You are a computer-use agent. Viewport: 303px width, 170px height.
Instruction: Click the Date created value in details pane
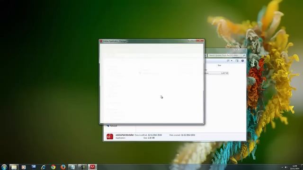point(188,135)
